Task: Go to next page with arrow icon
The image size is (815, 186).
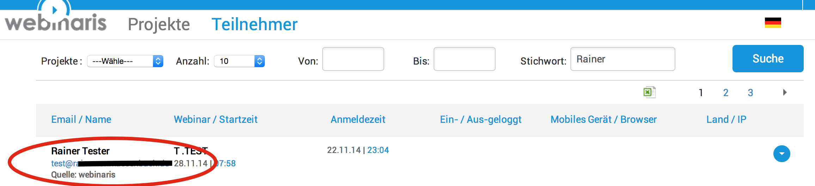Action: point(785,92)
